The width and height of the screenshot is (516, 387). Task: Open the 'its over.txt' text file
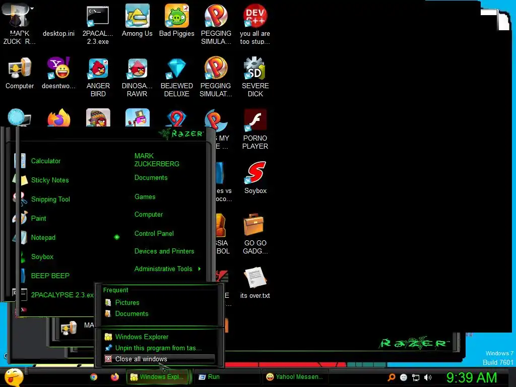255,282
